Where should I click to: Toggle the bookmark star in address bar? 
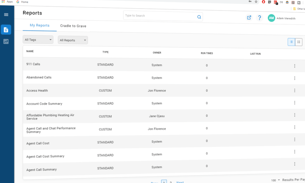coord(256,2)
